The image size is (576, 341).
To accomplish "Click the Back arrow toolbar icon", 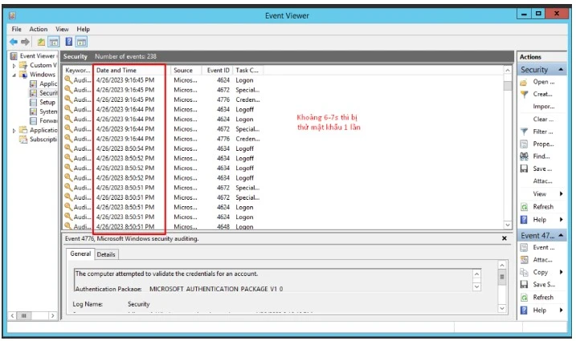I will (14, 42).
